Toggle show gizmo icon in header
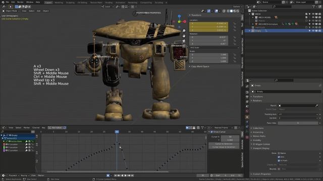Image resolution: width=323 pixels, height=181 pixels. (208, 11)
